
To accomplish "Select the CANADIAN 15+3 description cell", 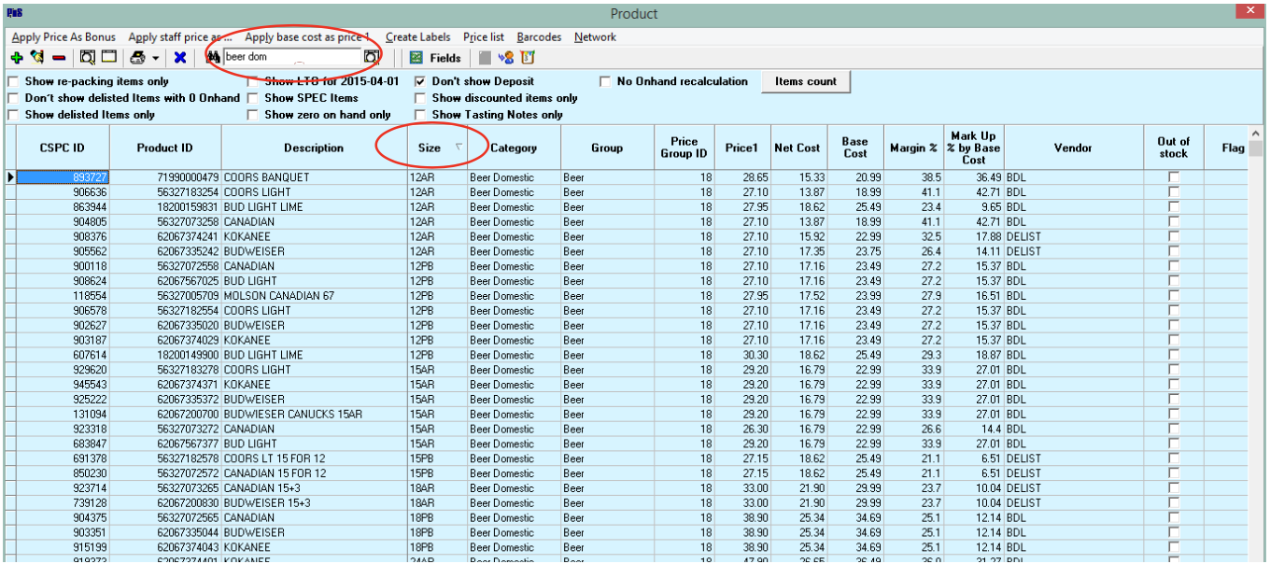I will [314, 488].
